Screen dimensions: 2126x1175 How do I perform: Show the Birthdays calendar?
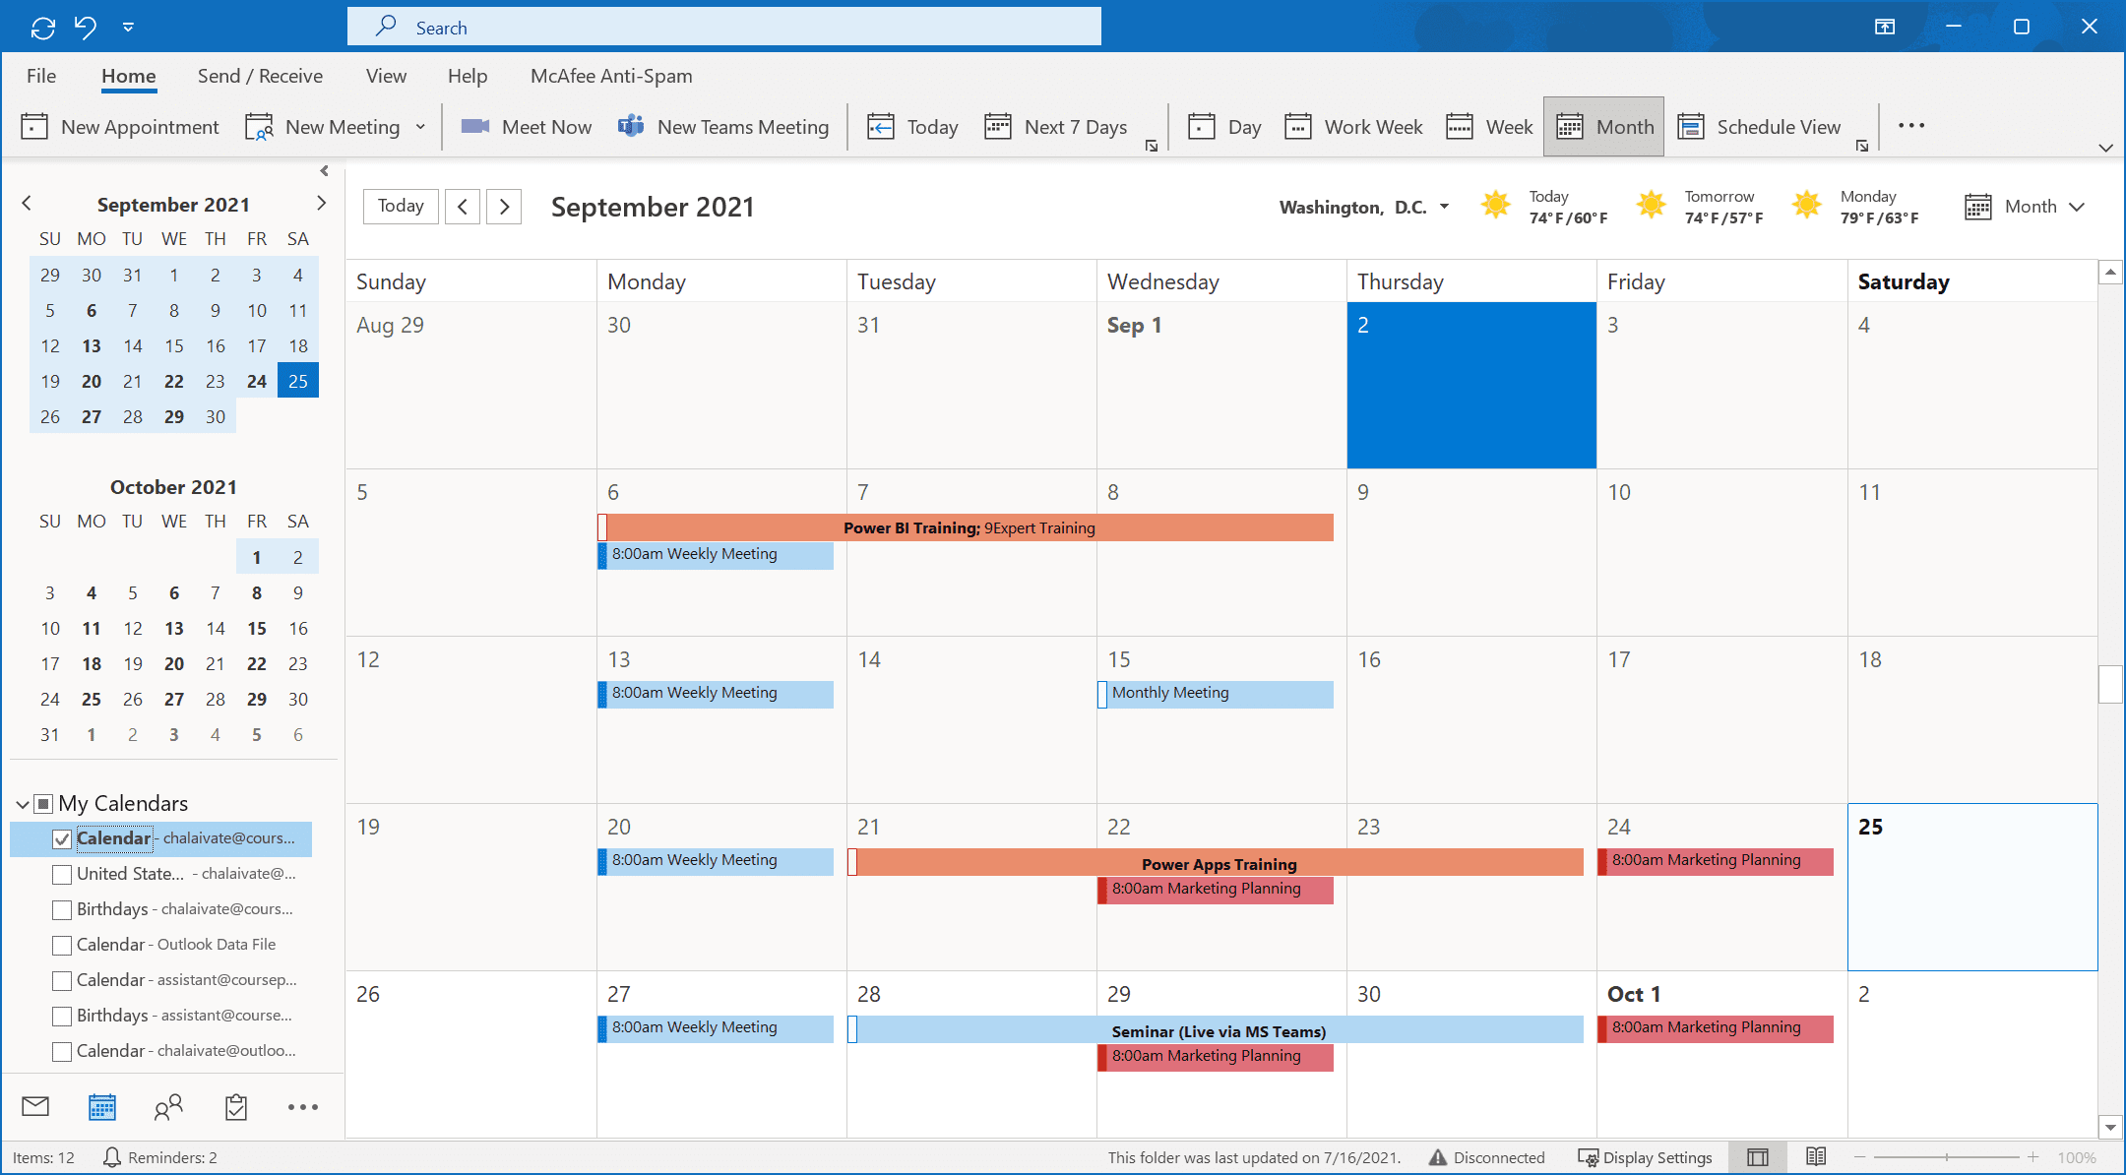point(62,909)
